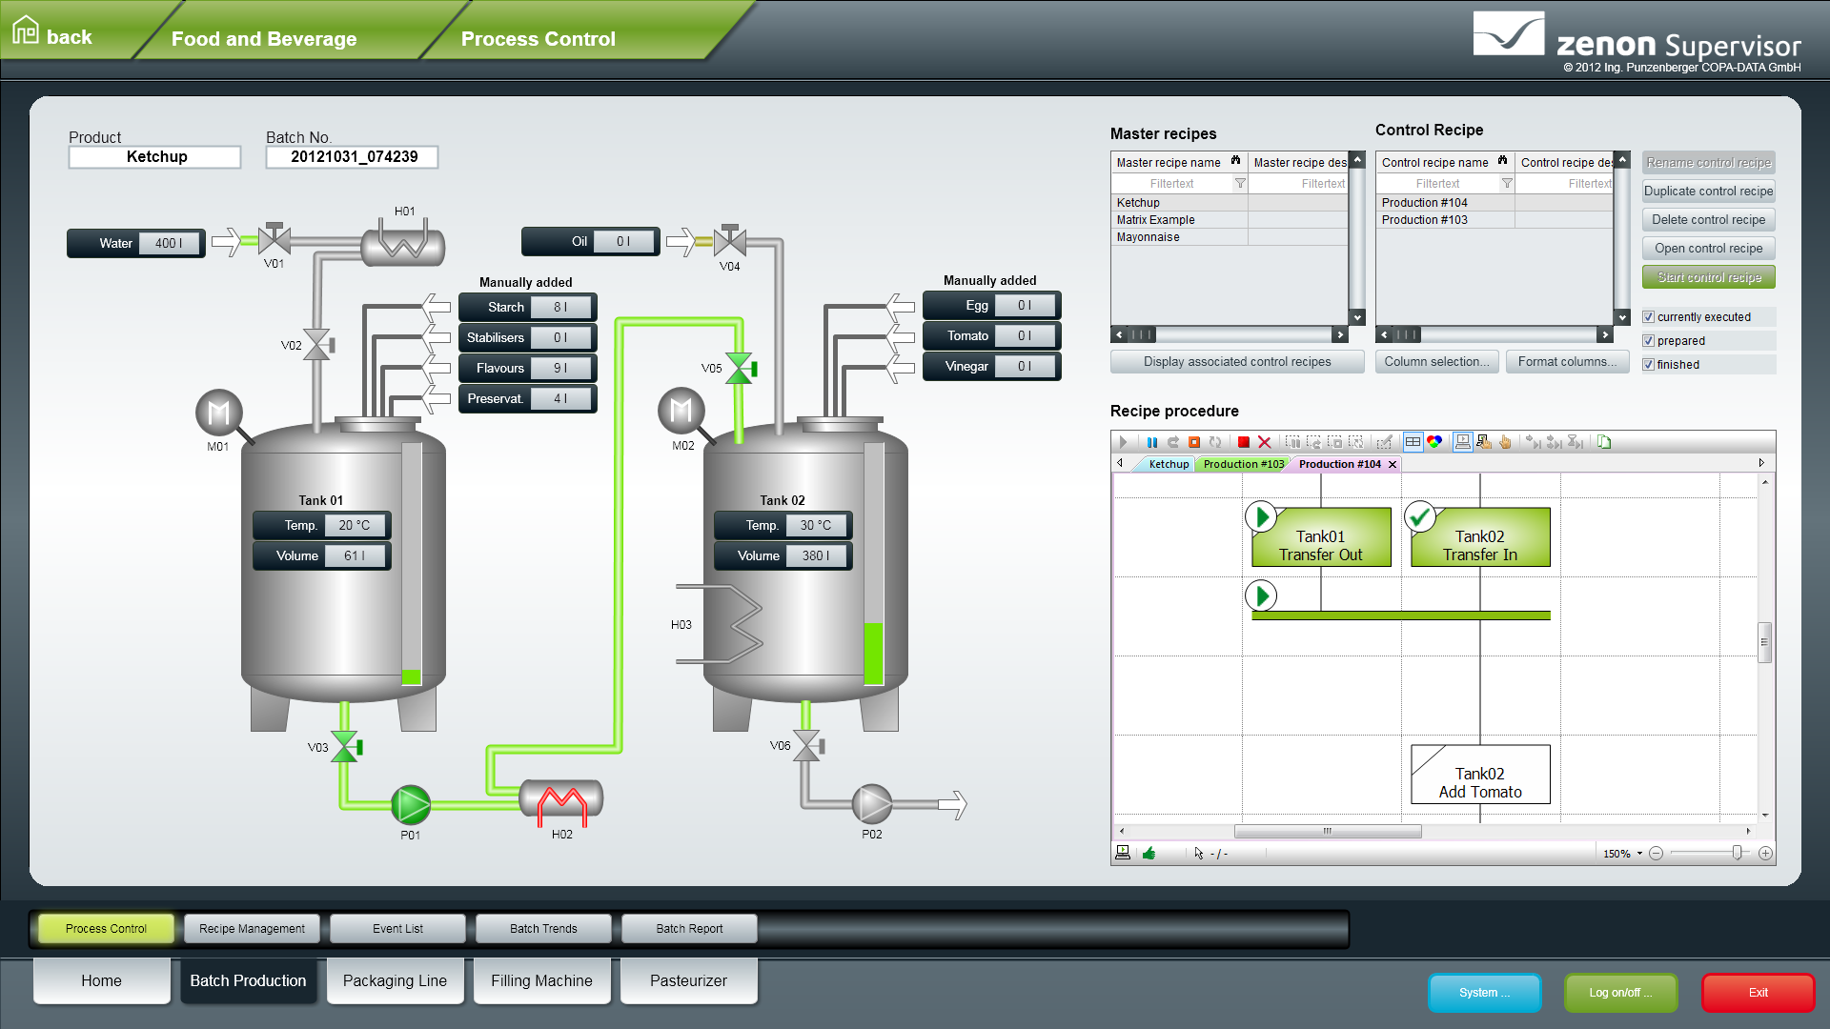Click valve V05 on green pipe
The height and width of the screenshot is (1029, 1830).
740,369
